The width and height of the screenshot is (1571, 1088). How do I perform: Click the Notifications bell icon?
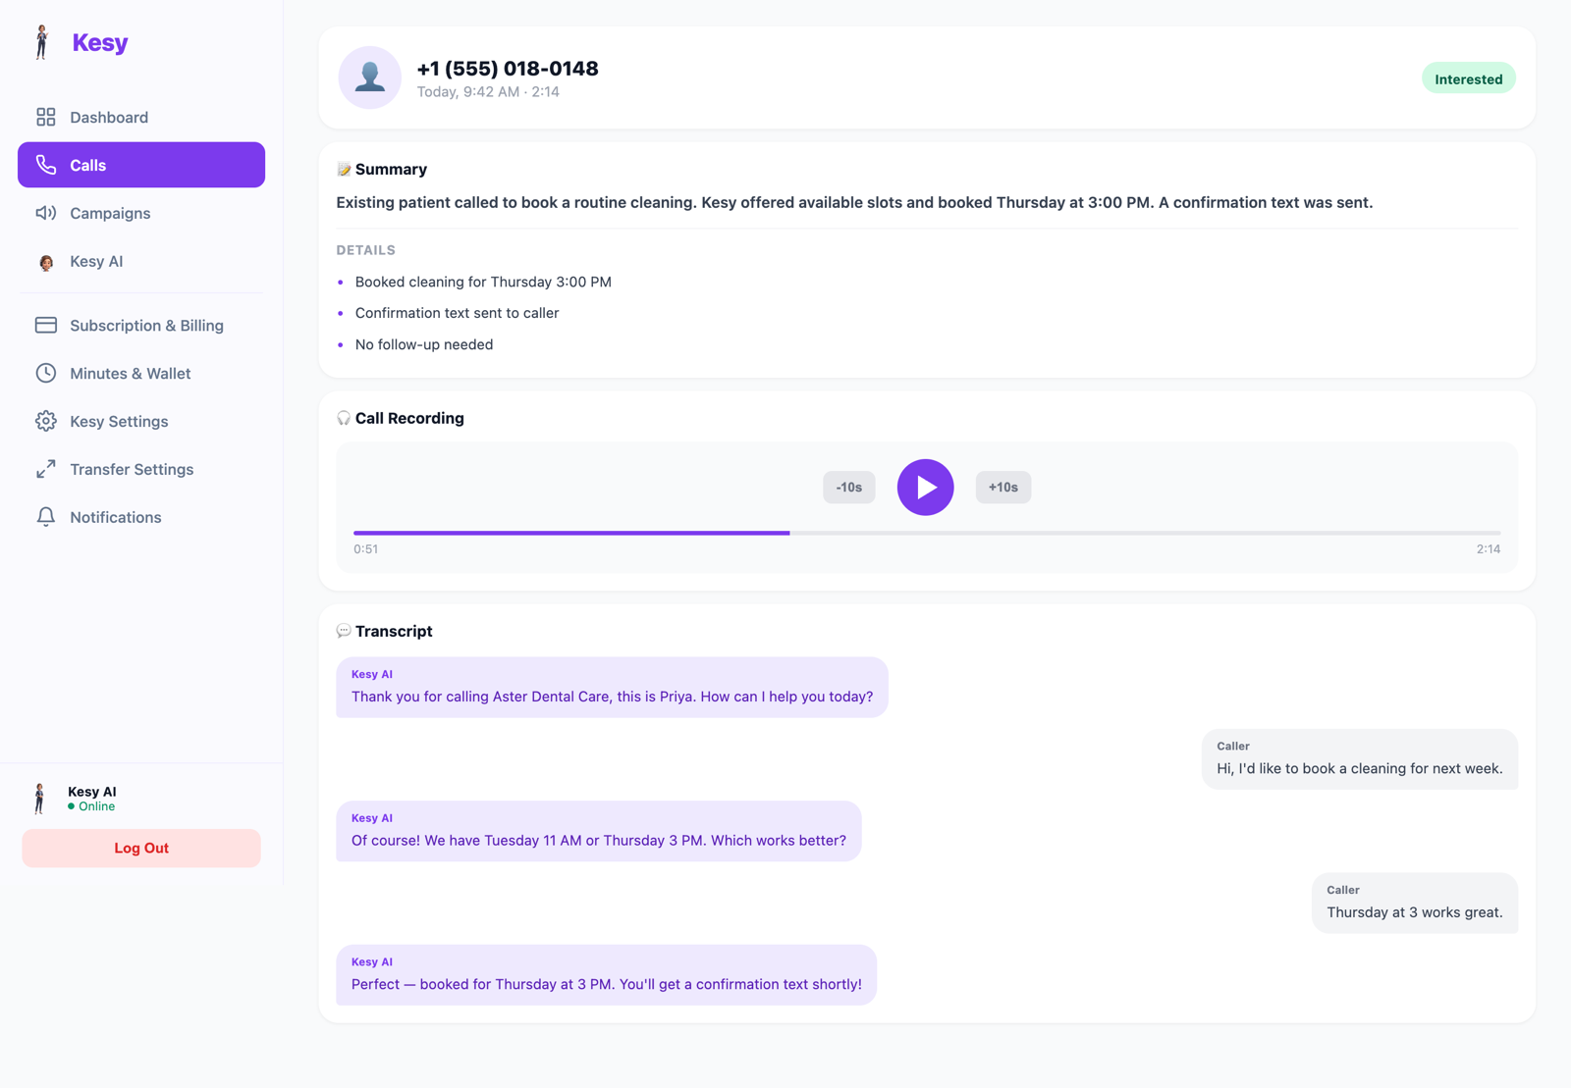46,517
